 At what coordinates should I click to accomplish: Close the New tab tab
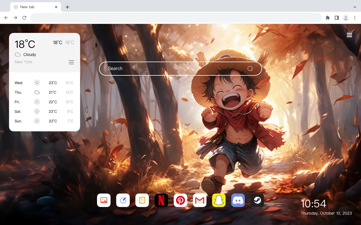click(x=56, y=7)
